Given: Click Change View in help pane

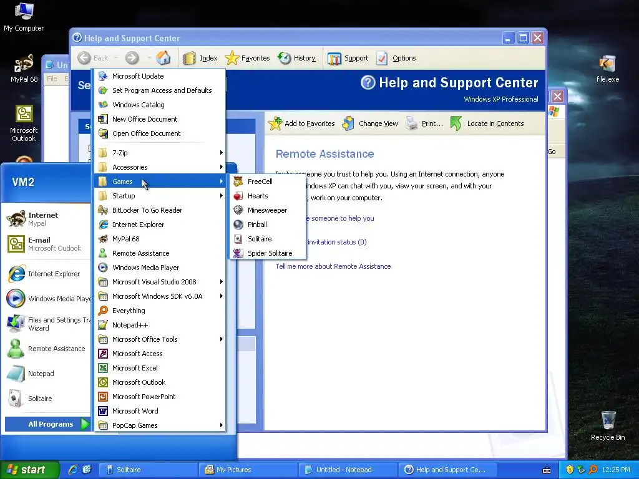Looking at the screenshot, I should click(370, 123).
